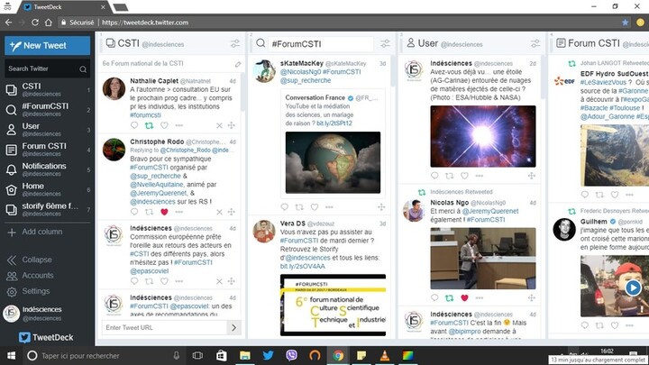
Task: Click the New Tweet button
Action: (47, 46)
